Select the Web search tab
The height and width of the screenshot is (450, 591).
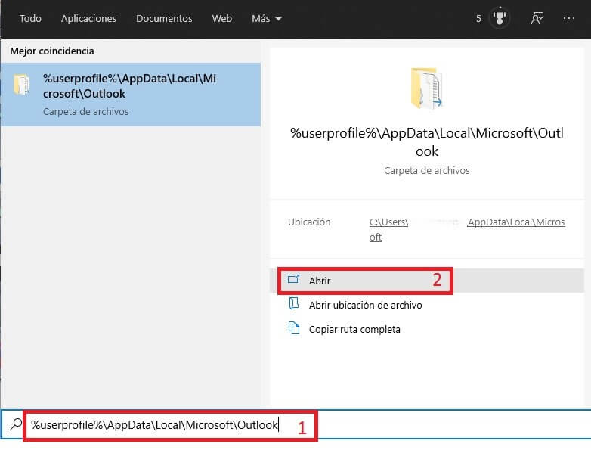[221, 18]
